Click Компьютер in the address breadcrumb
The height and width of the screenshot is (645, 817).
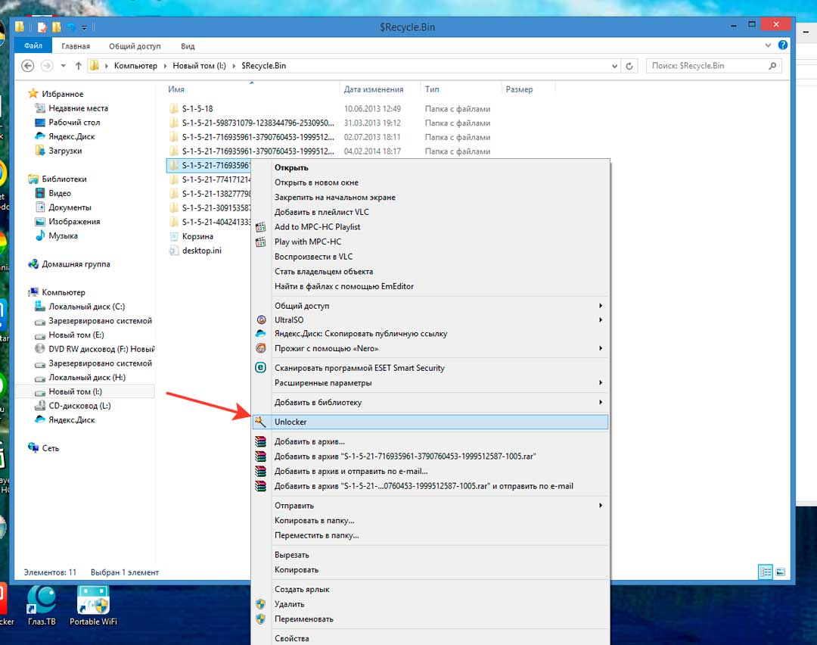coord(135,66)
